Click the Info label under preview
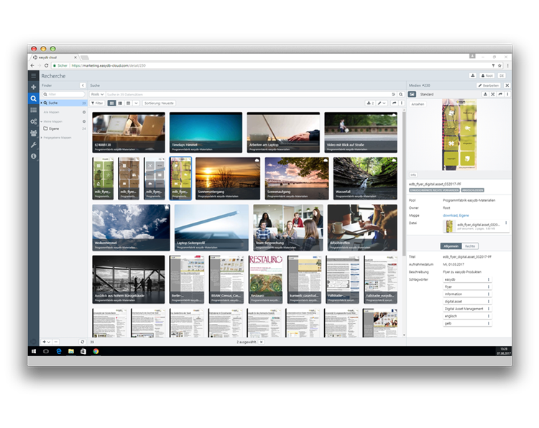539x428 pixels. click(x=413, y=175)
